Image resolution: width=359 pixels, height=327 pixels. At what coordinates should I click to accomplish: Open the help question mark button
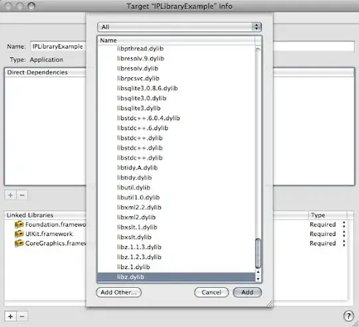(348, 316)
